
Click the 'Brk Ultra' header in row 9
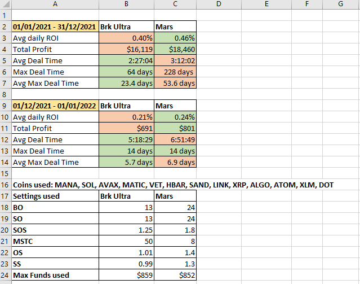[127, 106]
